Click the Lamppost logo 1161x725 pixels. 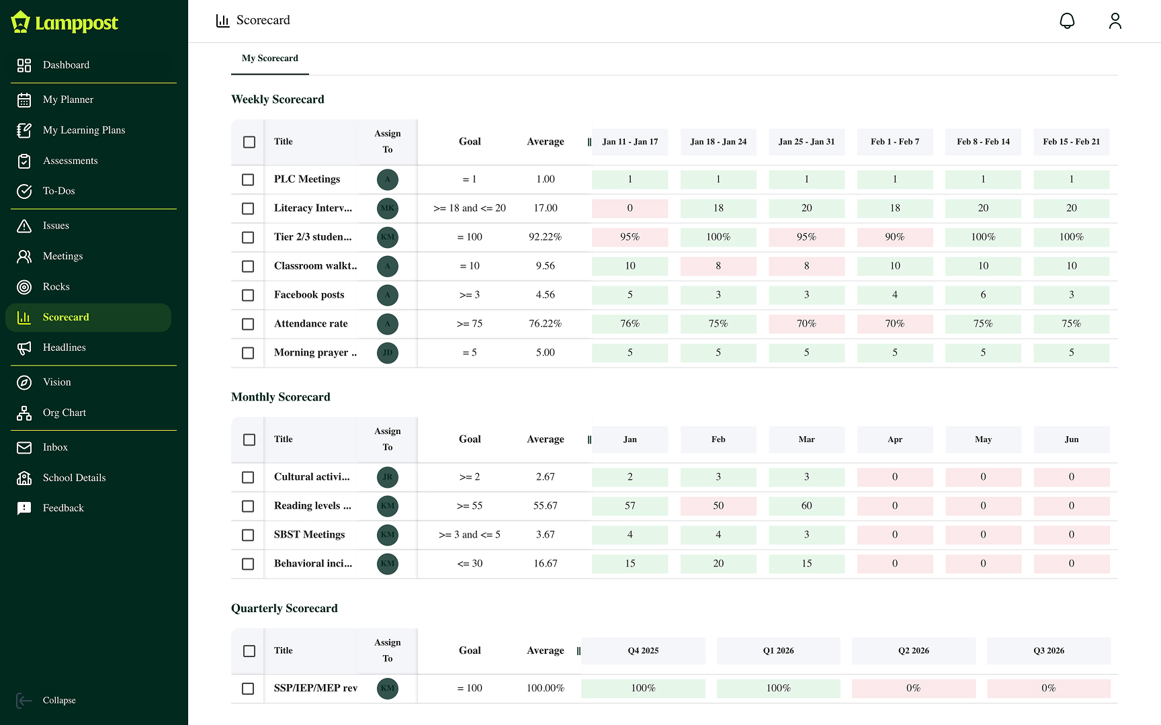tap(65, 22)
